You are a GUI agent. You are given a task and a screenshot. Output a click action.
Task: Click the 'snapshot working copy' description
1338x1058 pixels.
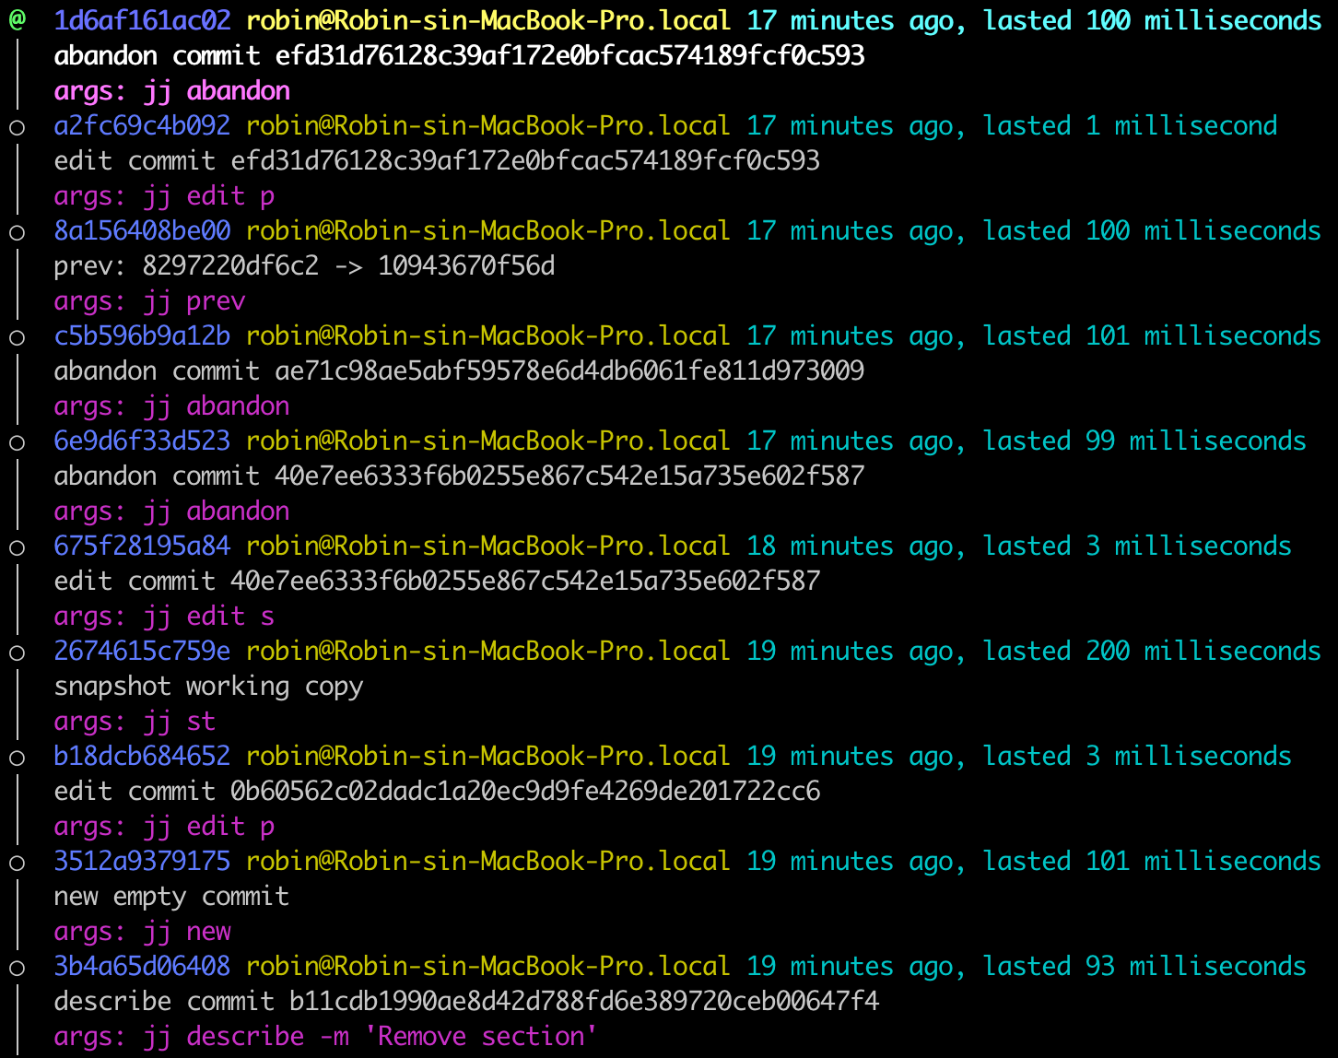[208, 687]
